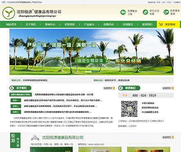This screenshot has height=152, width=181.
Task: Click 查看更多 in the bottom company section
Action: 167,137
